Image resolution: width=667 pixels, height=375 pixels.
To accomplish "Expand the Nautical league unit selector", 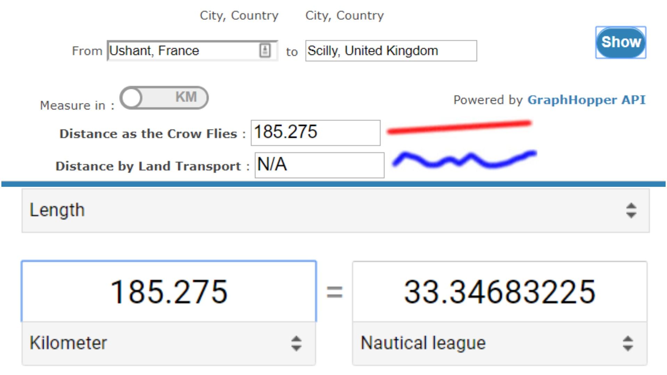I will point(499,343).
